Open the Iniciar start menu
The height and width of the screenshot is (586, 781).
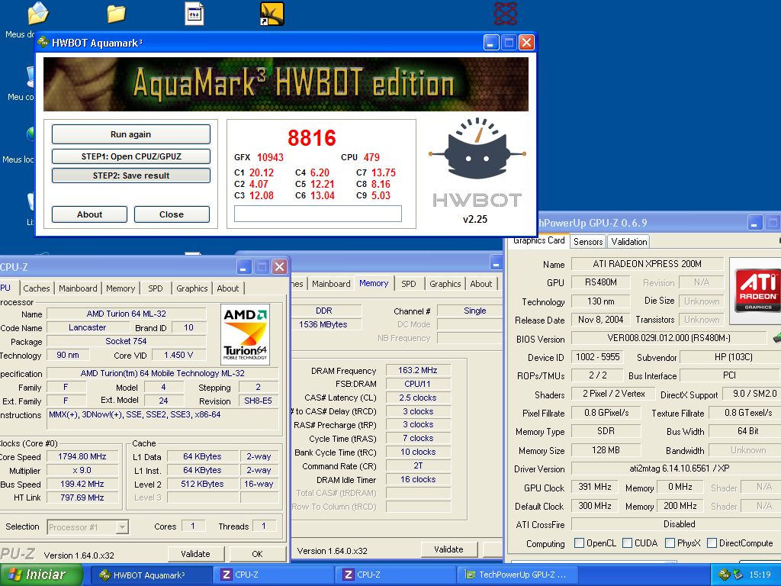tap(42, 575)
